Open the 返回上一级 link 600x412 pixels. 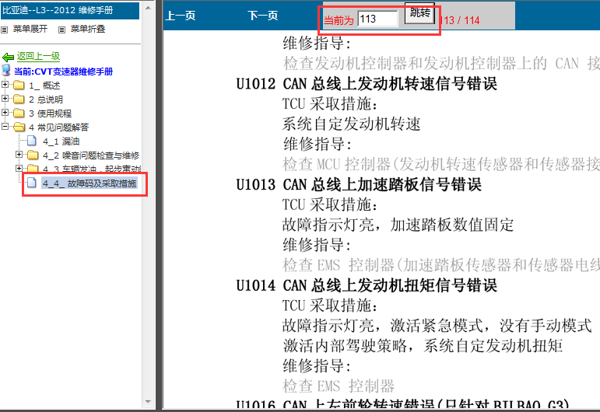38,56
